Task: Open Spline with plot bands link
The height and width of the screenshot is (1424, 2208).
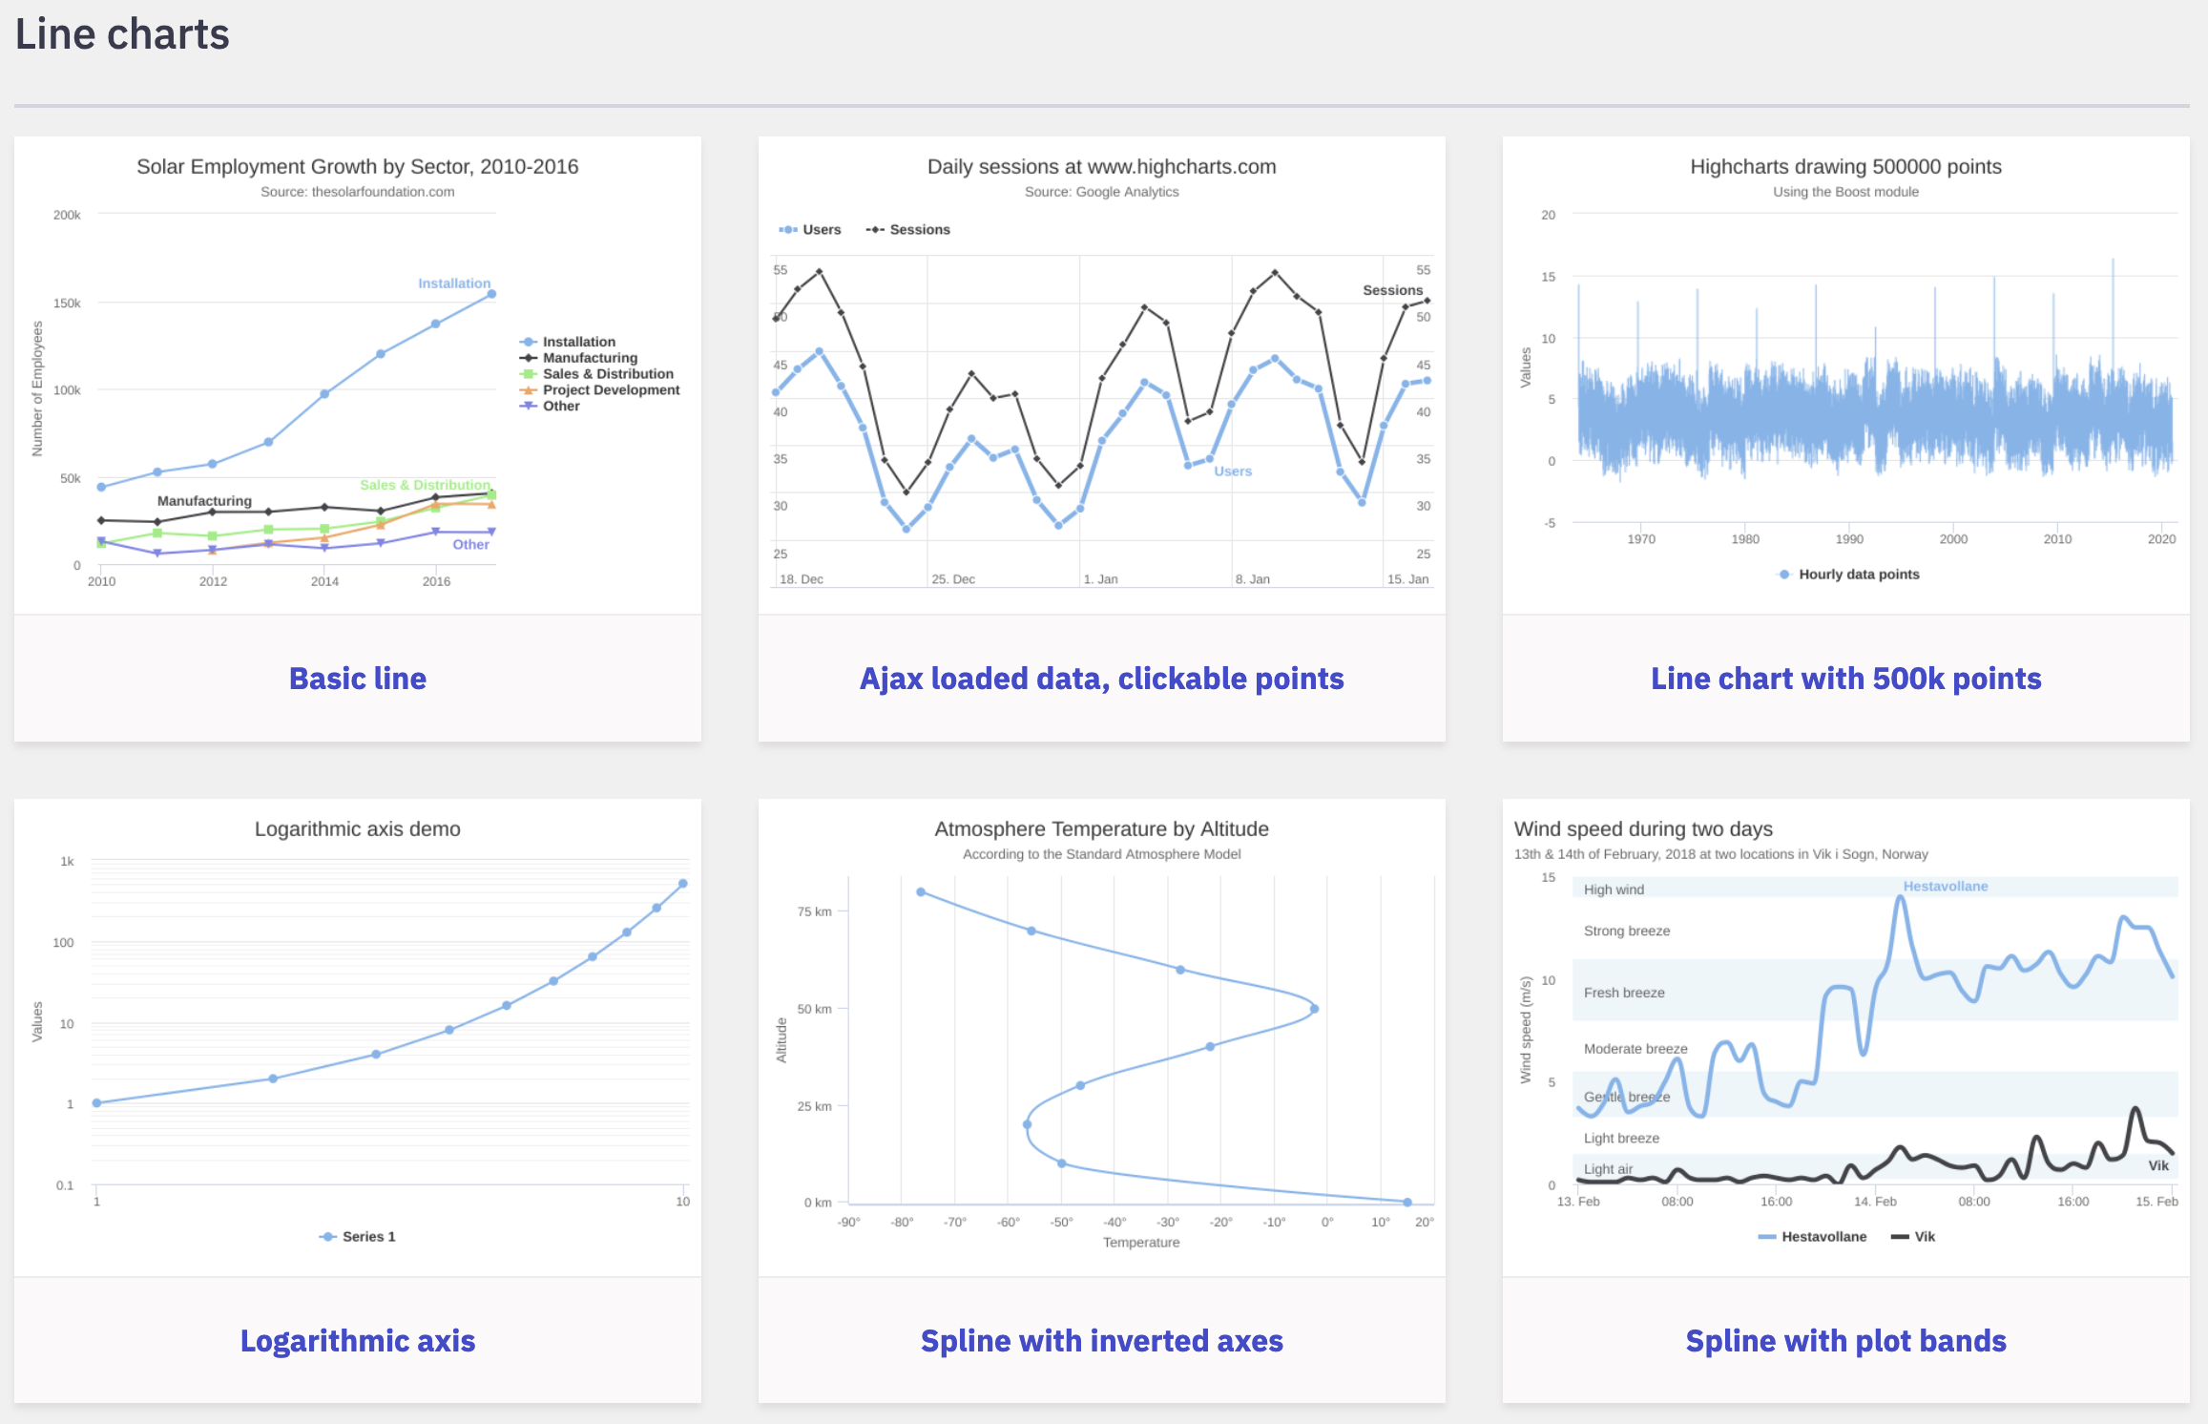Action: pos(1845,1341)
